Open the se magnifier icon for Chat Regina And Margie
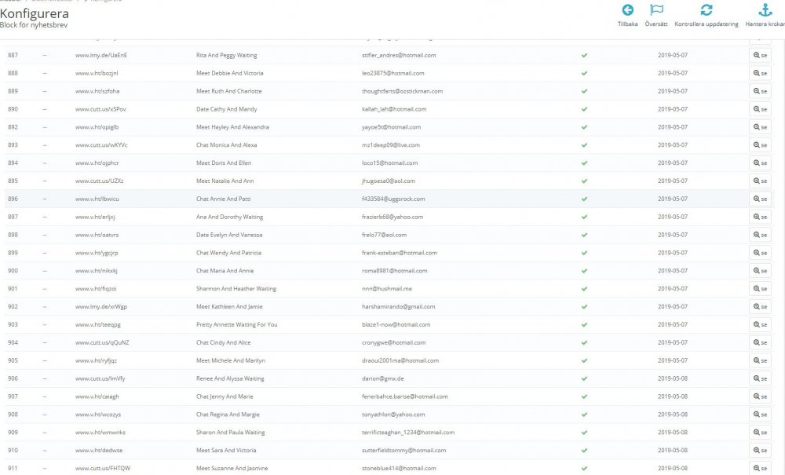The width and height of the screenshot is (785, 475). tap(758, 414)
